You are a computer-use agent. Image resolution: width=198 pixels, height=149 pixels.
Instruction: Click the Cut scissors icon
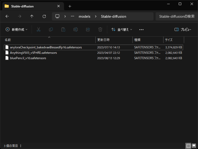39,30
